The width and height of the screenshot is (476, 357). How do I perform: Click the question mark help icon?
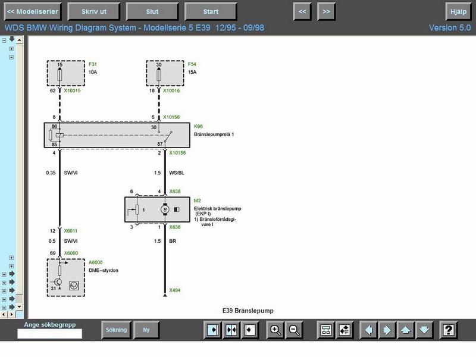coord(449,330)
